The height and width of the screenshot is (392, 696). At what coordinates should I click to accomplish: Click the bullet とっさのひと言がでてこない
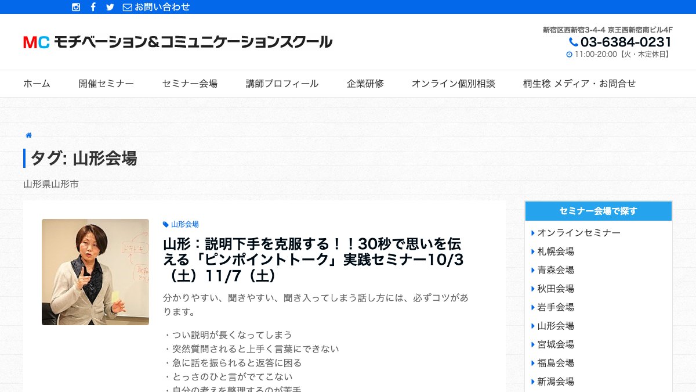(x=228, y=377)
